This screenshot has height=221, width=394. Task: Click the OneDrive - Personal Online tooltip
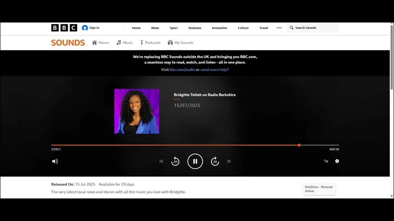tap(319, 189)
